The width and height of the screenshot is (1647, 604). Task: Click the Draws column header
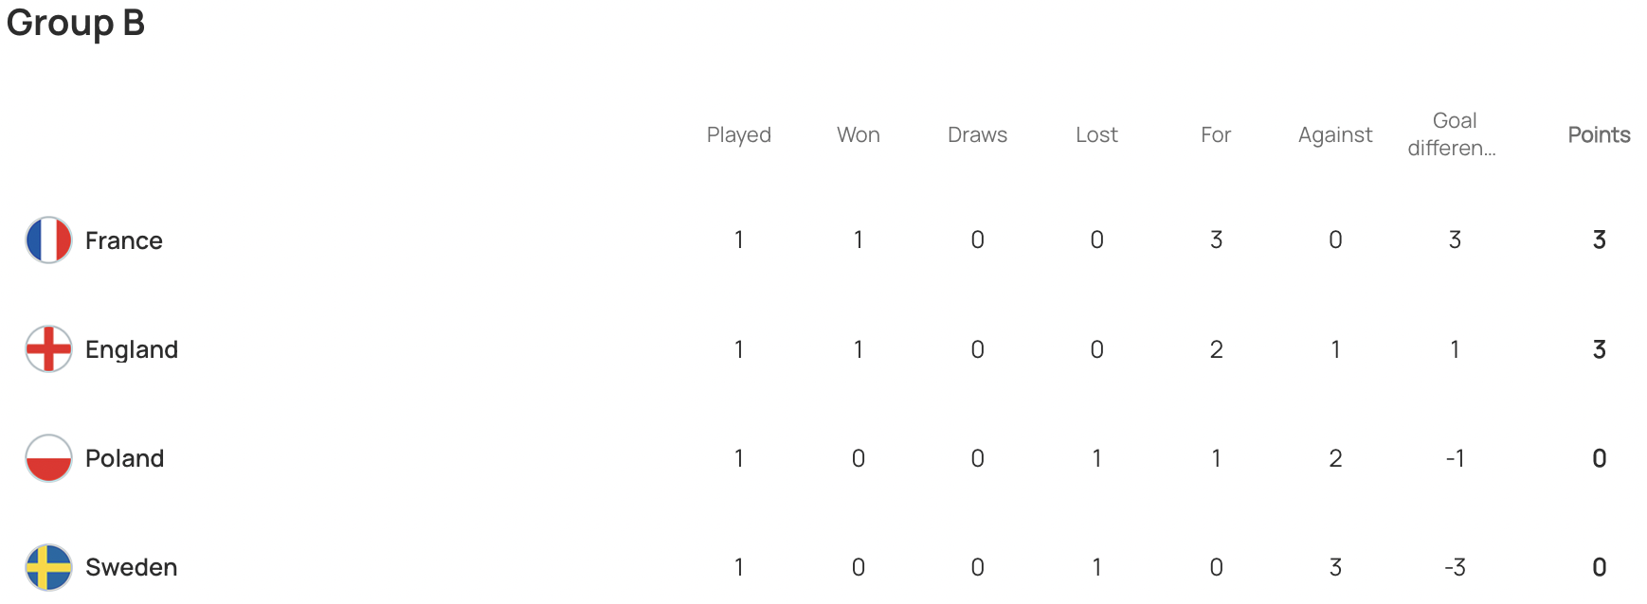pyautogui.click(x=977, y=134)
